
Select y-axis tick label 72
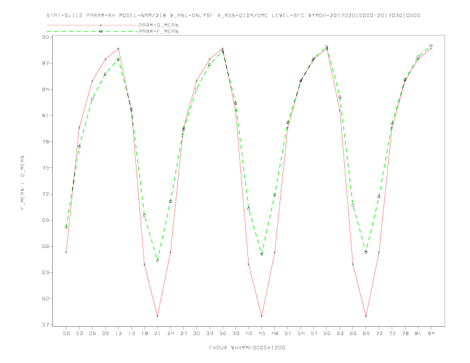click(x=45, y=194)
